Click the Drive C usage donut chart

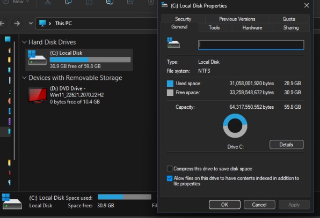pos(235,126)
